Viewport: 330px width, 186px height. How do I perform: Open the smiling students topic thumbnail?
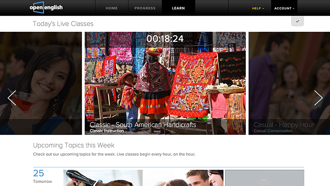click(x=184, y=178)
